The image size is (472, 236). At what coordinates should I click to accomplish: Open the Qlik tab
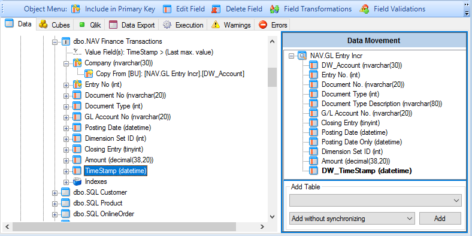click(x=89, y=25)
